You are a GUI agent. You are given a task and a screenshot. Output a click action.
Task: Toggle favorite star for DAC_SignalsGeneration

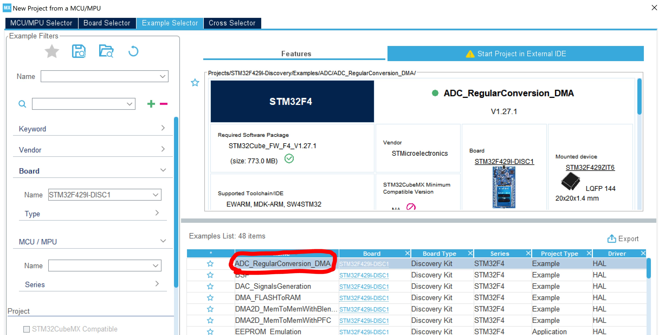[210, 286]
